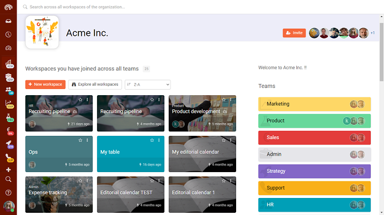Open the Support team phone icon in sidebar

coord(9,158)
